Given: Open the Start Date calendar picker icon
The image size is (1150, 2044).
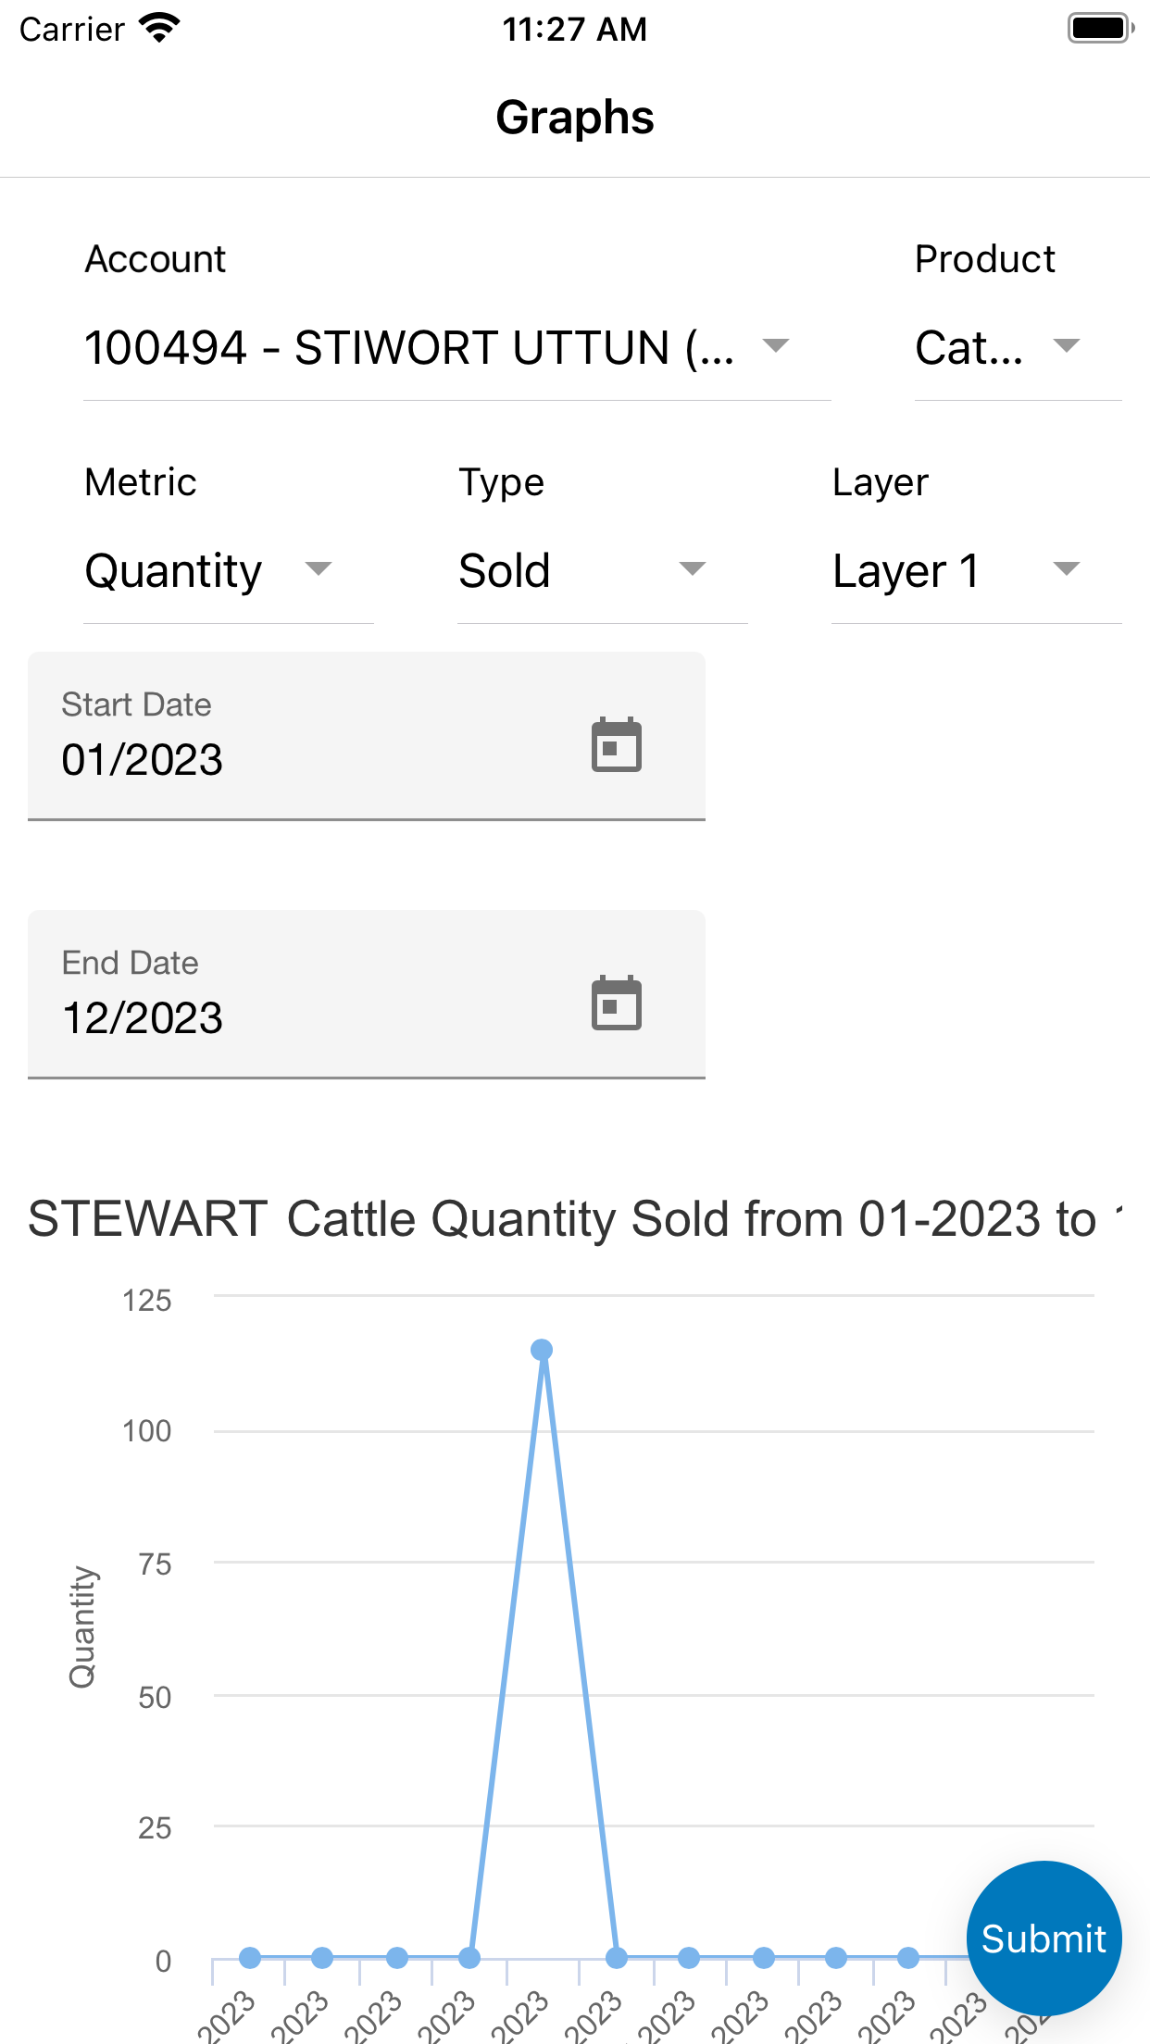Looking at the screenshot, I should click(x=617, y=744).
